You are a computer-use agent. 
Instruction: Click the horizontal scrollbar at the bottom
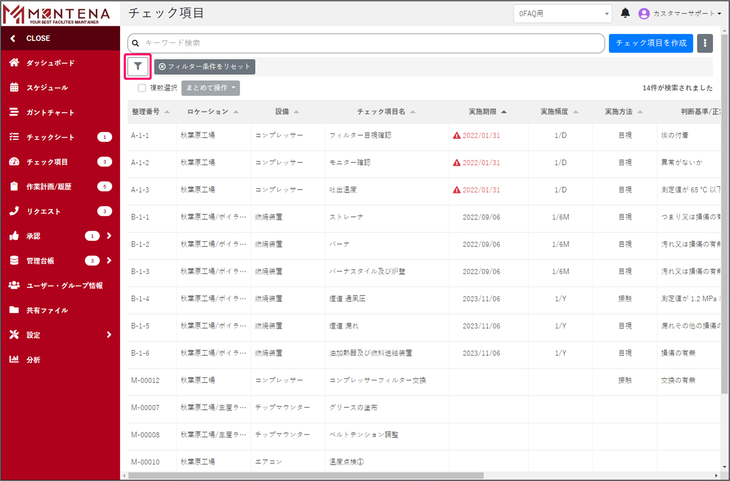click(306, 475)
